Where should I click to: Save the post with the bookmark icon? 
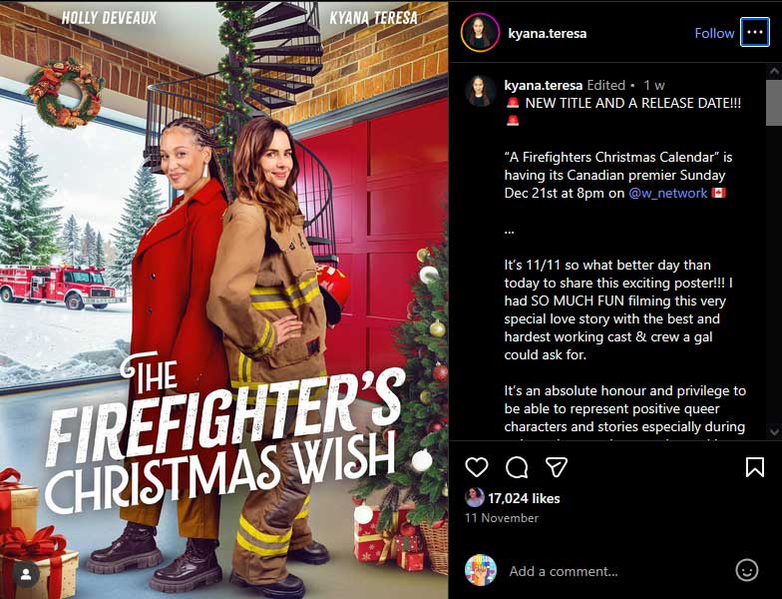tap(754, 467)
